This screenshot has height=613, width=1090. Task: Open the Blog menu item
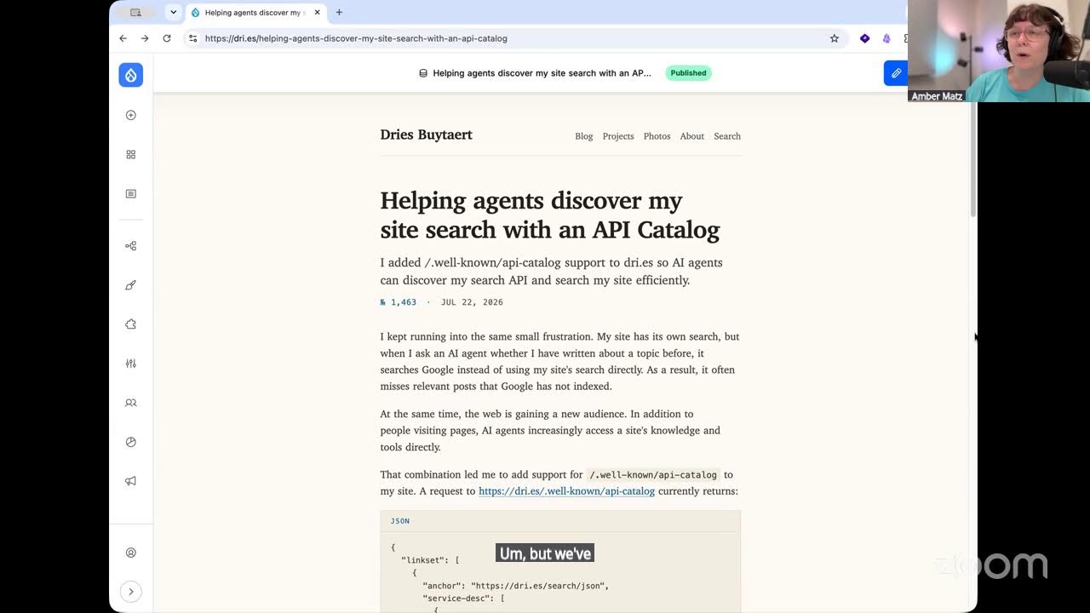(583, 136)
